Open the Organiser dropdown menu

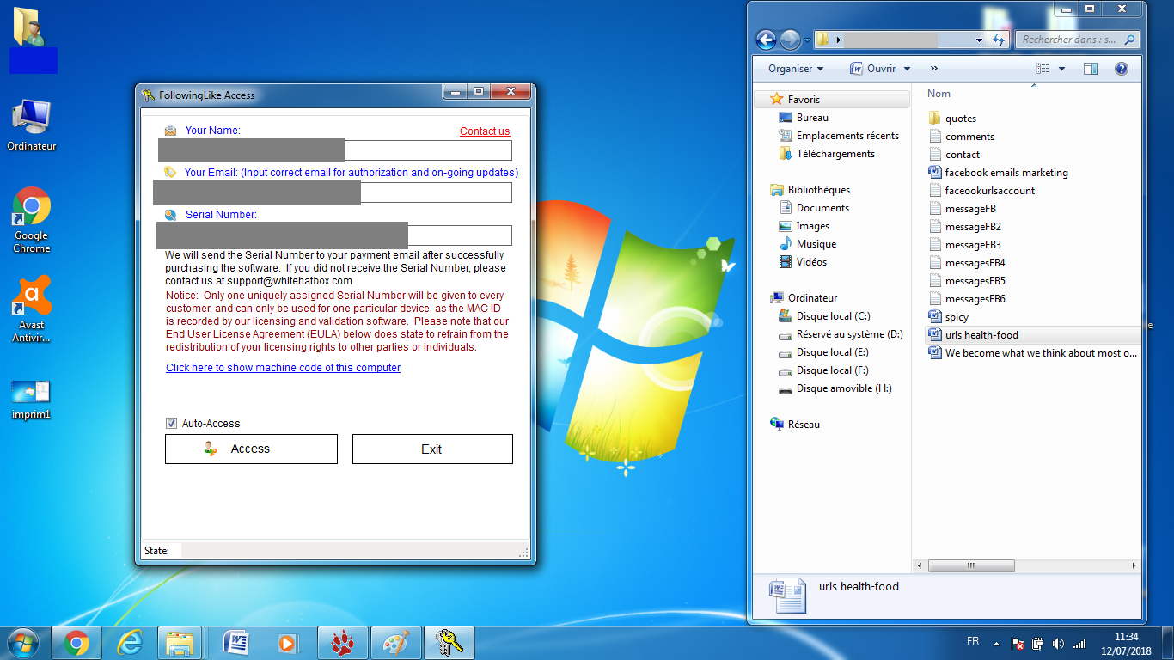click(x=795, y=69)
